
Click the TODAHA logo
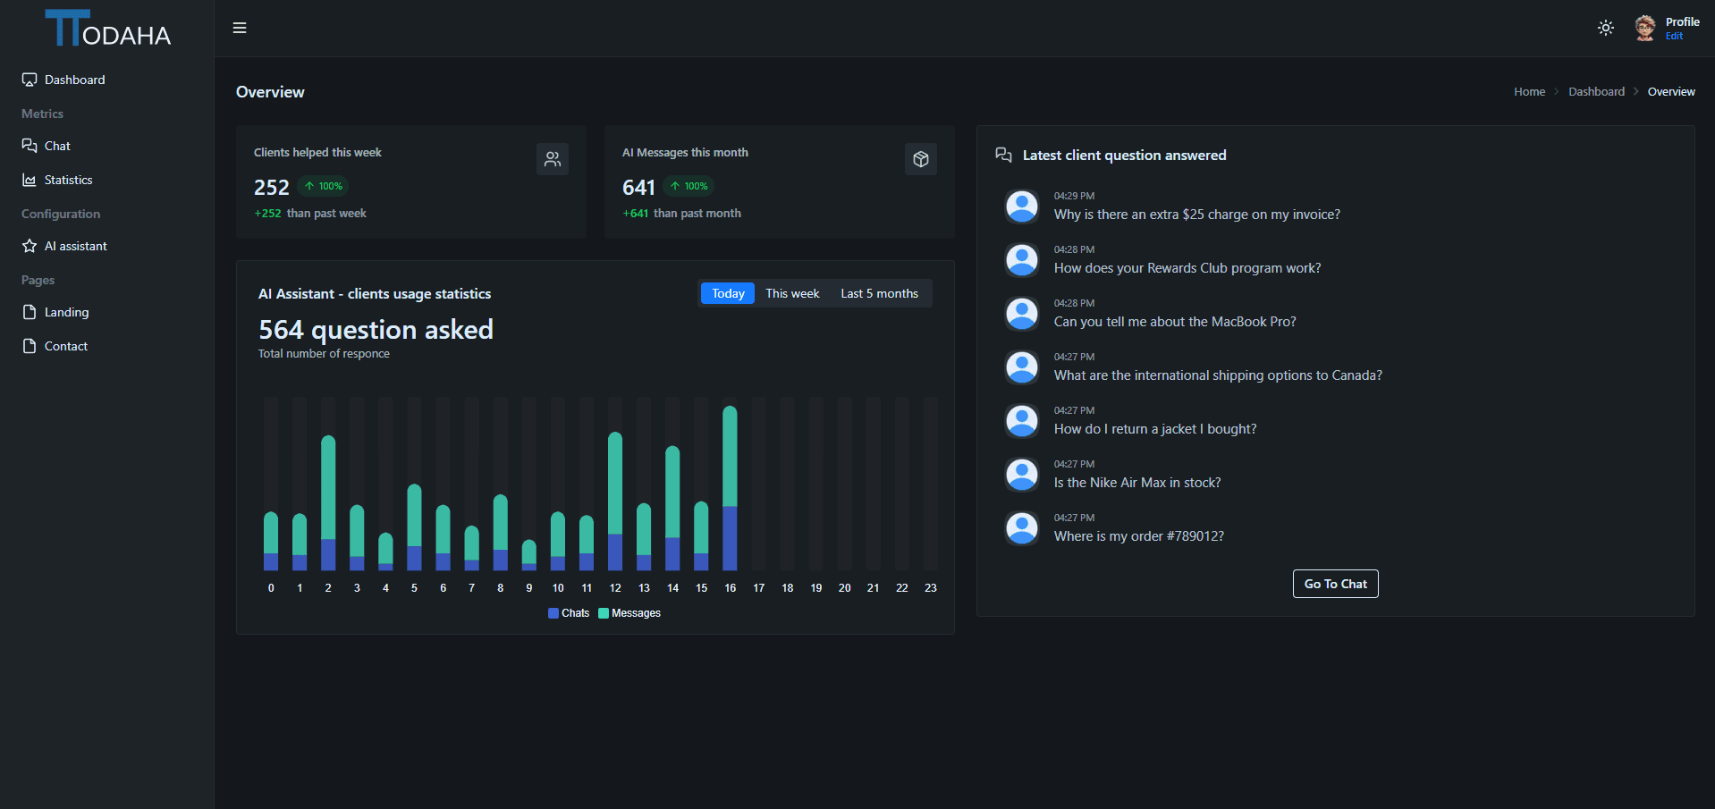pos(107,28)
